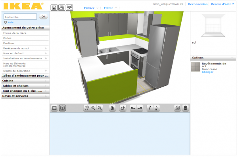The image size is (238, 157).
Task: Click the blanc cassé floor swatch
Action: click(196, 67)
